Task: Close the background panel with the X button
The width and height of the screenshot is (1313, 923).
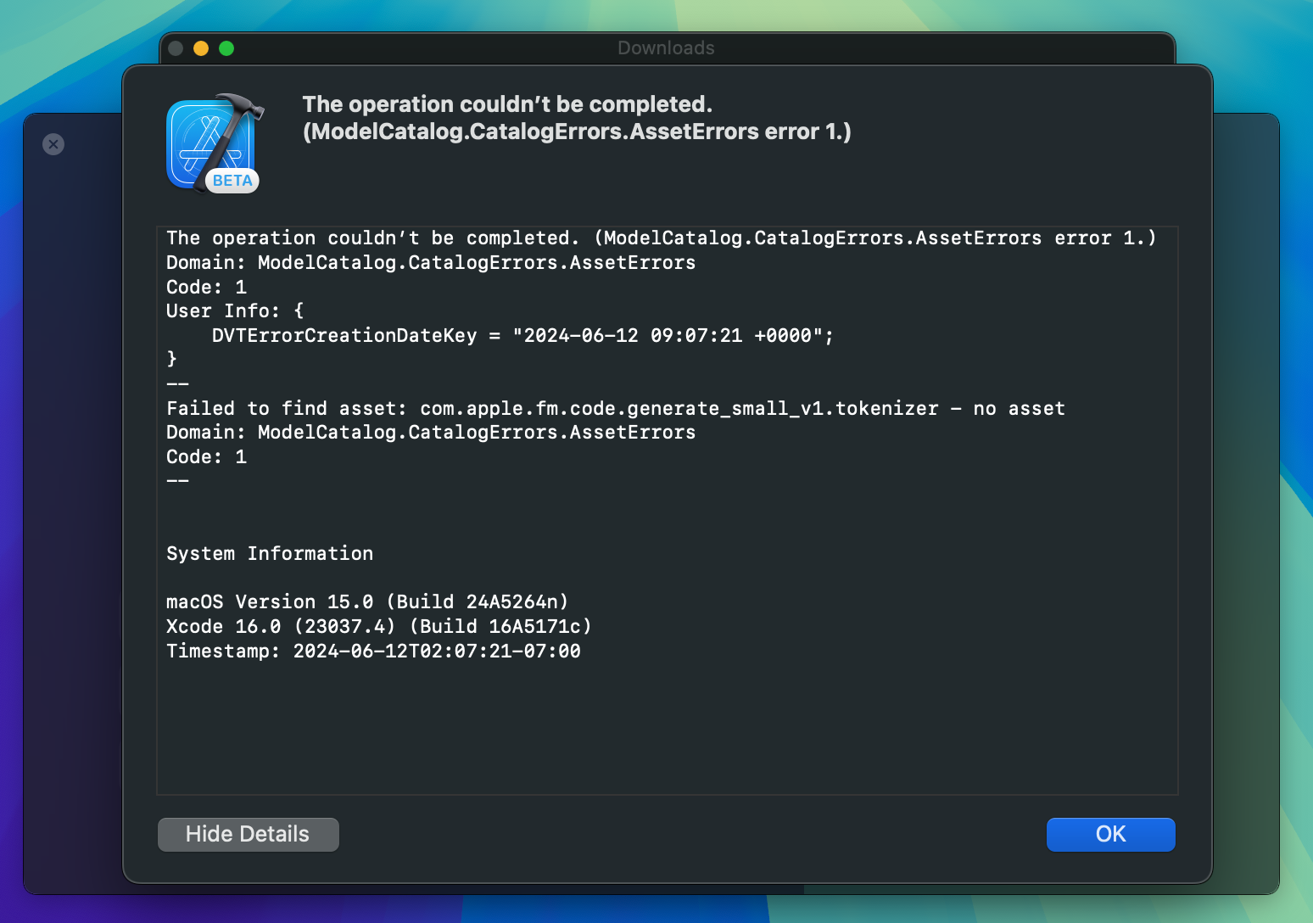Action: point(53,144)
